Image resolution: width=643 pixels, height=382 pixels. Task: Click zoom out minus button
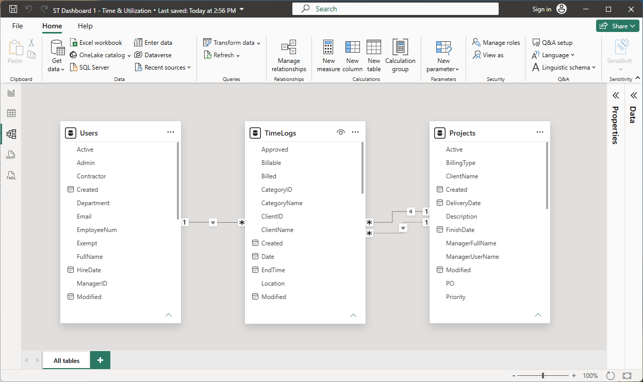514,376
